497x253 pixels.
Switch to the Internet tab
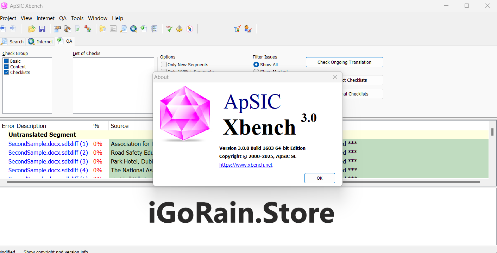41,42
